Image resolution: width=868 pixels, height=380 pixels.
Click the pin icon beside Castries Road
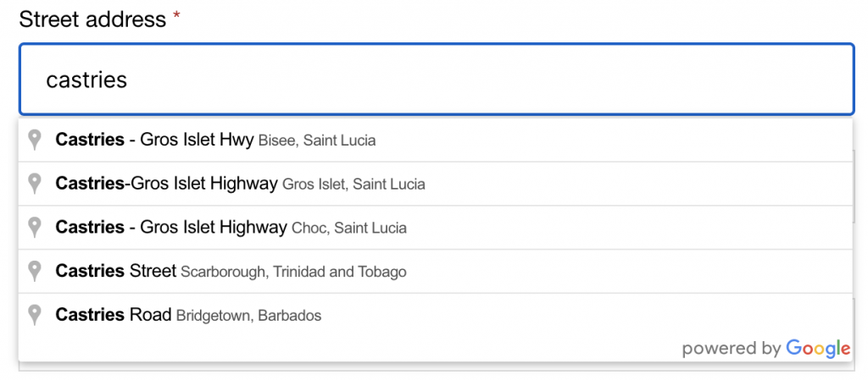pos(35,316)
